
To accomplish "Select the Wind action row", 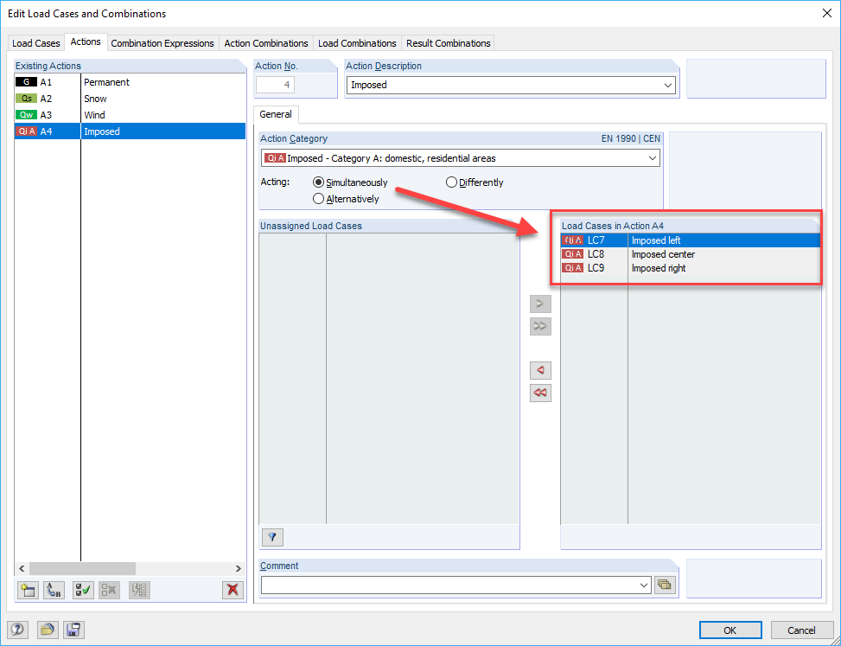I will [130, 115].
